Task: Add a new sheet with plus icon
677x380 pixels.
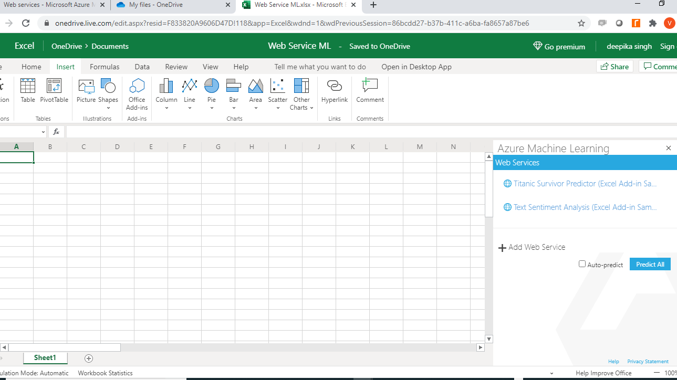Action: pos(89,358)
